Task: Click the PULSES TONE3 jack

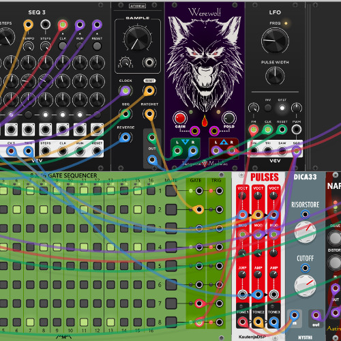Action: pyautogui.click(x=273, y=322)
